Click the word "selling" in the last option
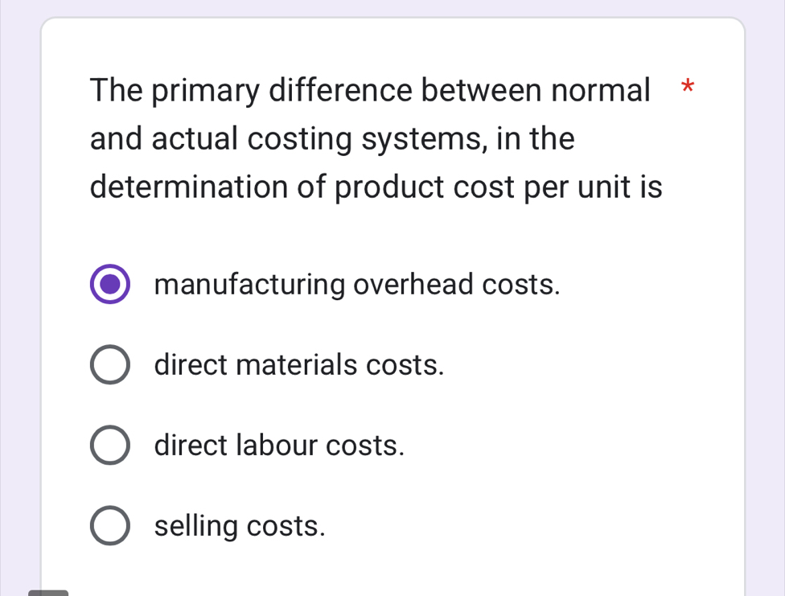785x596 pixels. coord(195,527)
